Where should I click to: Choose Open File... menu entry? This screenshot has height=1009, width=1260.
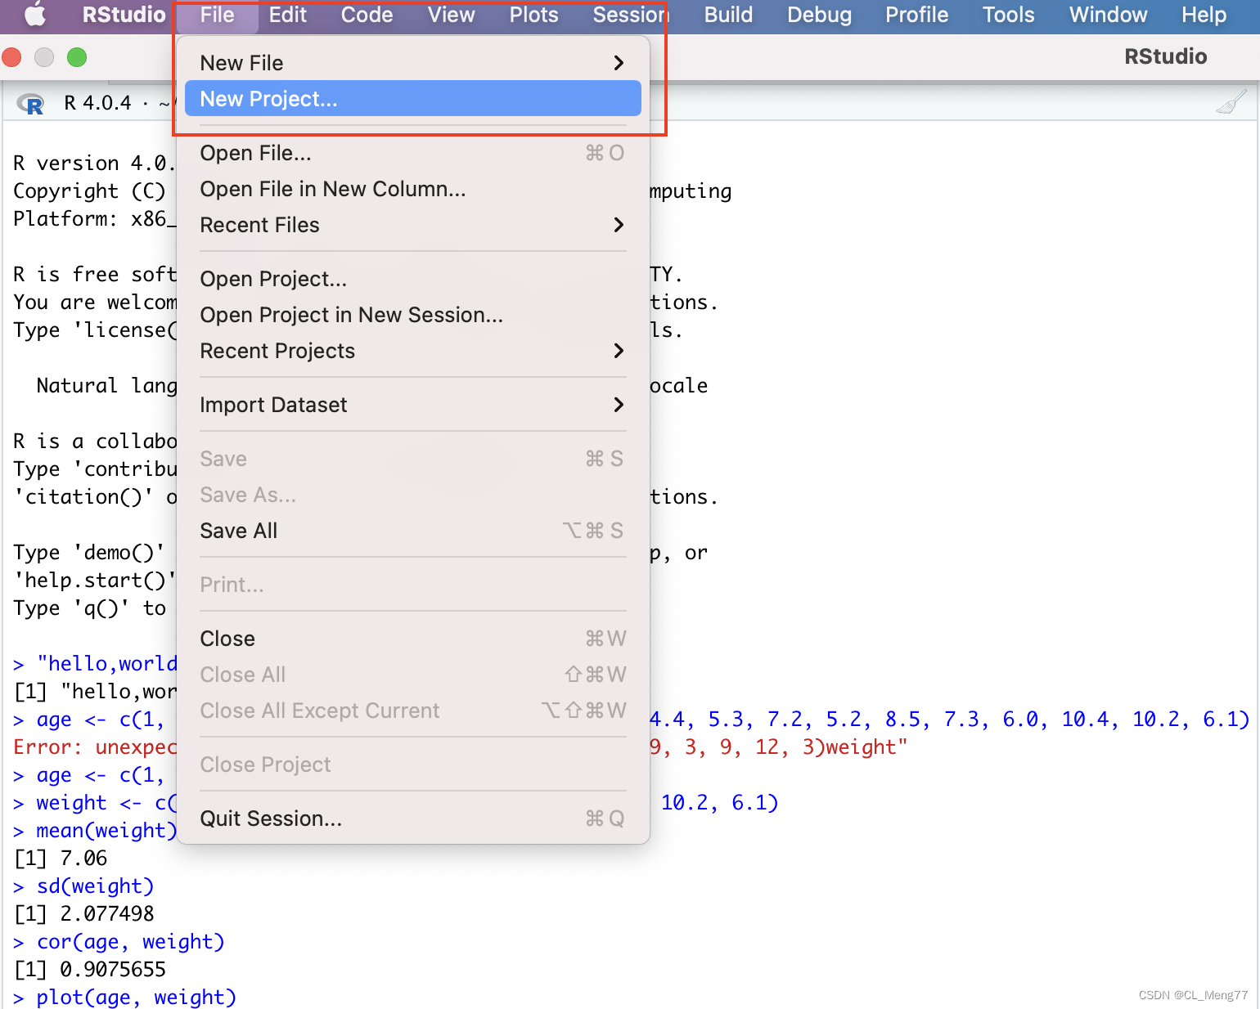coord(413,153)
